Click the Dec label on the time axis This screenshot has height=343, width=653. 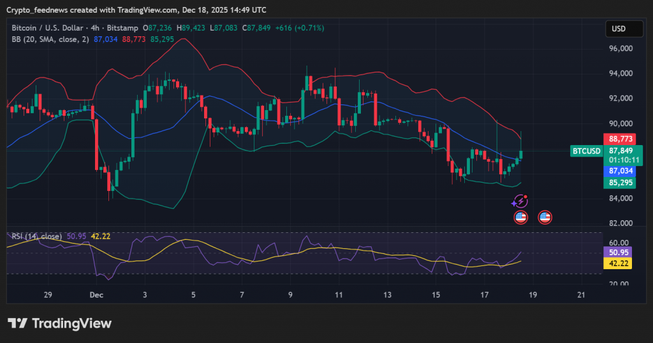click(x=96, y=295)
